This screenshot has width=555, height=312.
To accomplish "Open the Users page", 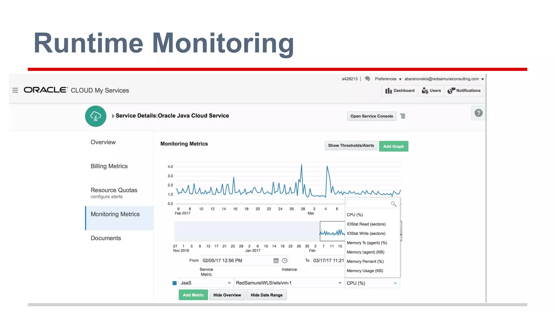I will click(x=431, y=91).
